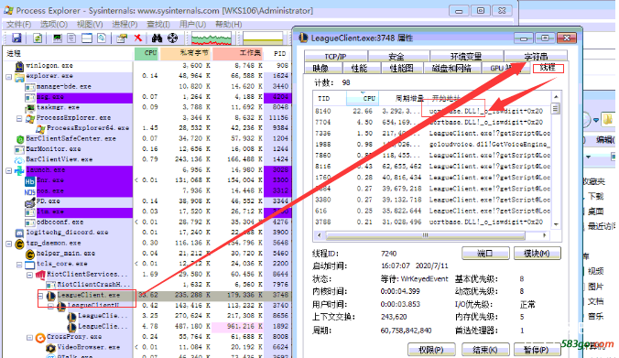Screen dimensions: 619x358
Task: Click the logitechg_discord.exe icon
Action: coord(19,233)
